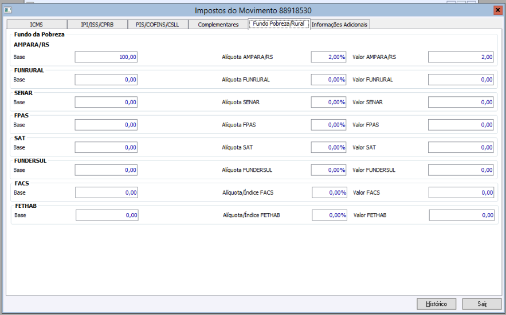This screenshot has height=315, width=506.
Task: Click the 'FUNRURAL' group heading
Action: (29, 70)
